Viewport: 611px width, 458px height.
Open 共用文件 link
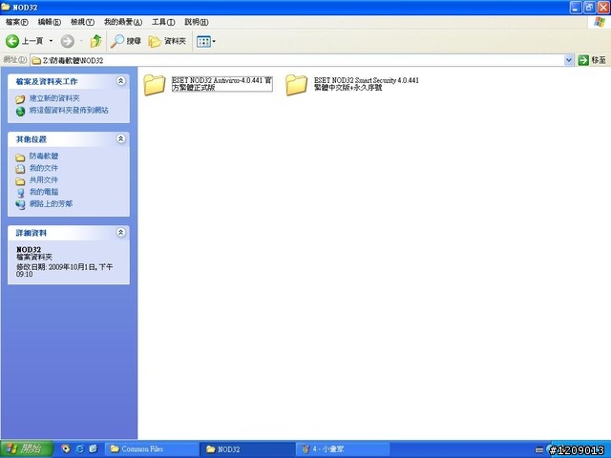[x=44, y=180]
